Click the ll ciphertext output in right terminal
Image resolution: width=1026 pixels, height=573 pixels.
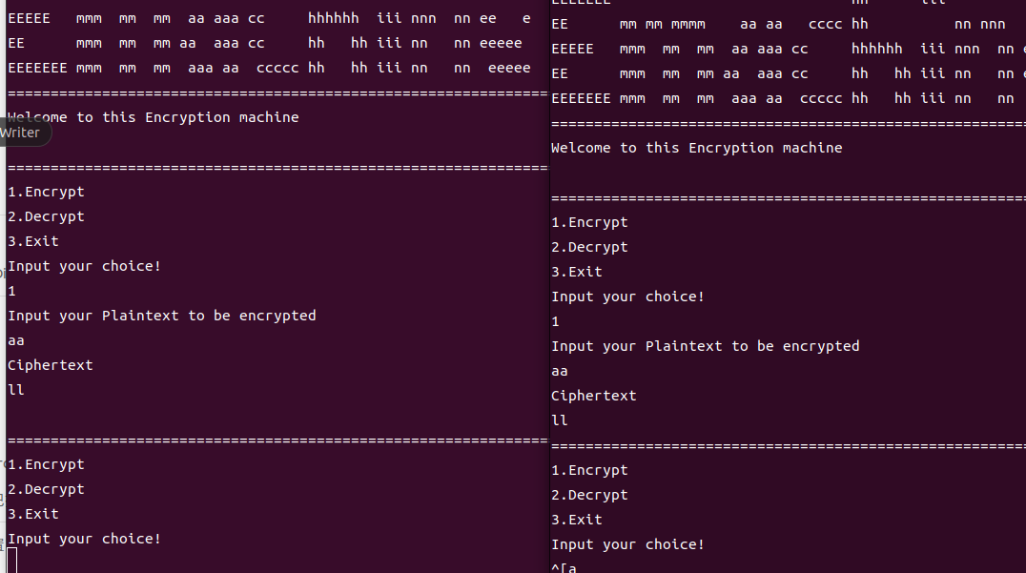click(x=560, y=420)
